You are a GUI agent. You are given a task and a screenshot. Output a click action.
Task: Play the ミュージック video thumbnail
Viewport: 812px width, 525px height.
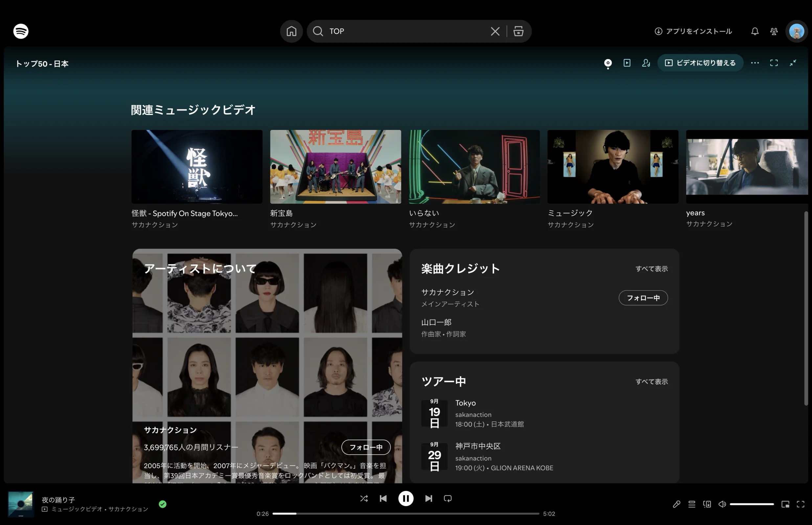point(613,166)
